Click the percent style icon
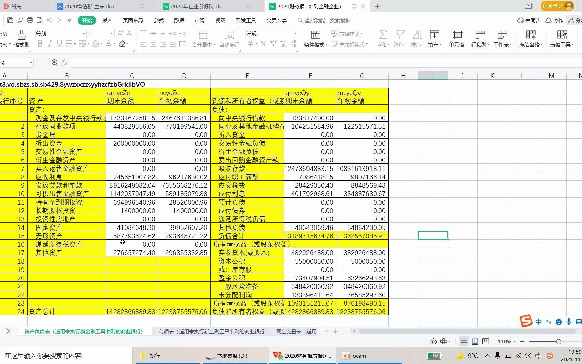Screen dimensions: 582x364 264,44
